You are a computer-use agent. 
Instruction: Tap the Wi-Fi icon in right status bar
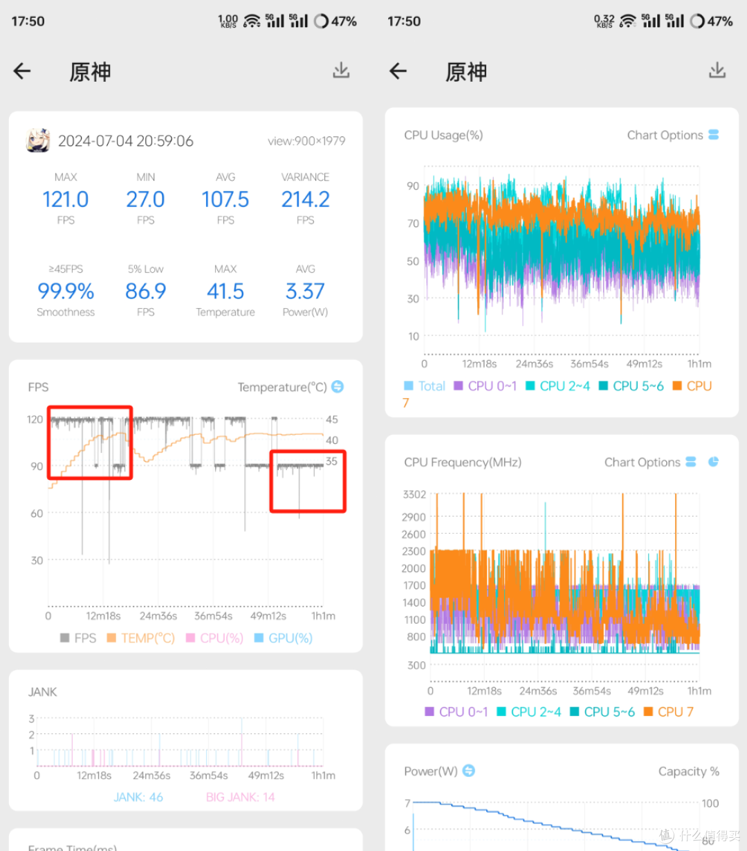point(628,21)
